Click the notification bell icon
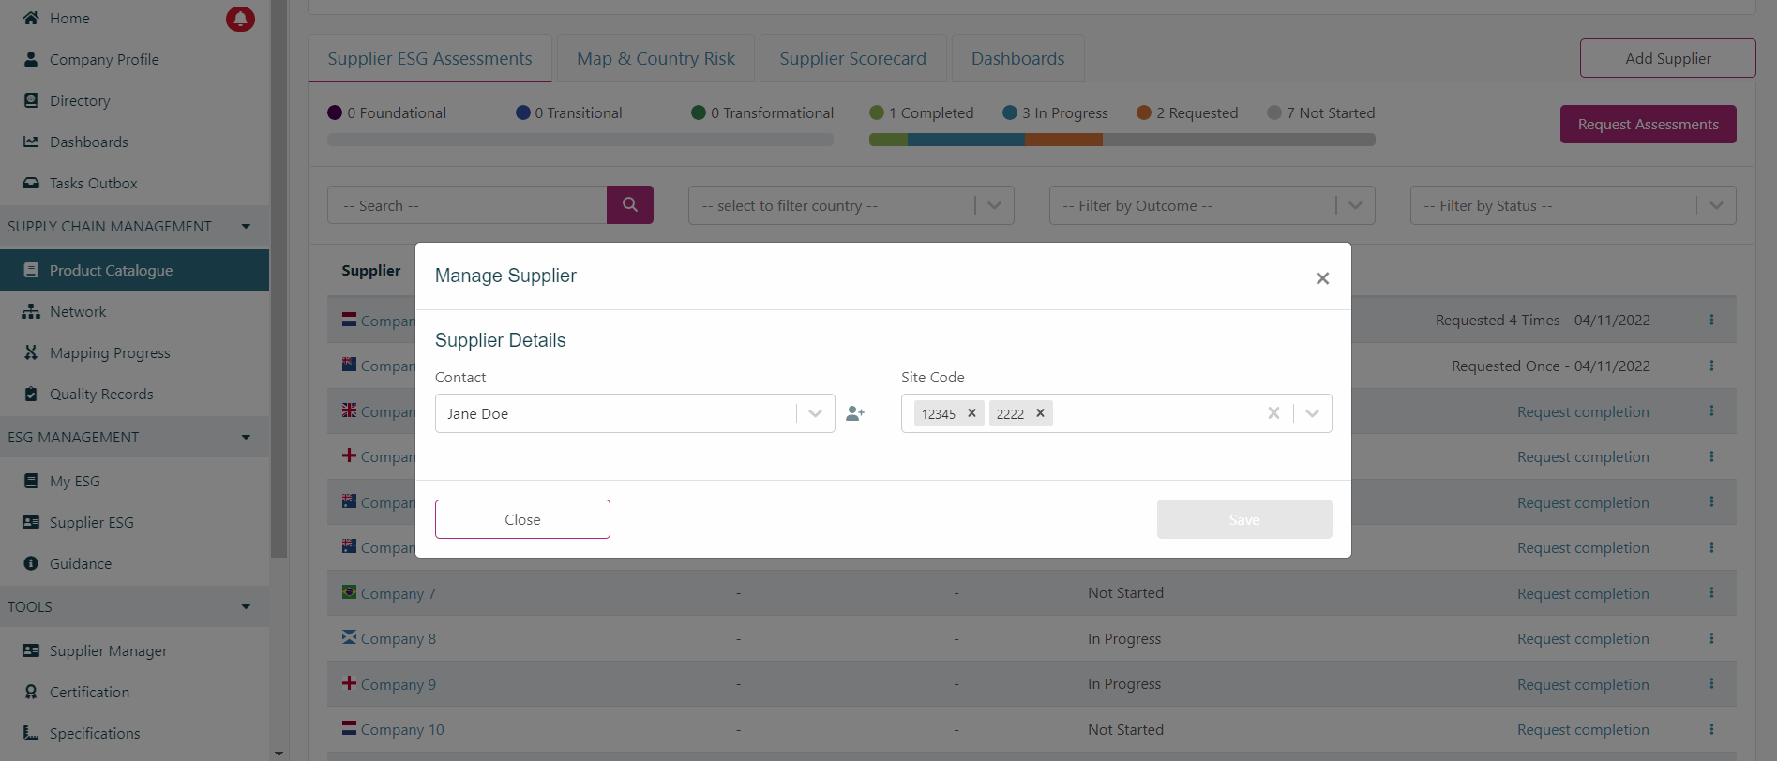The image size is (1777, 761). coord(240,19)
